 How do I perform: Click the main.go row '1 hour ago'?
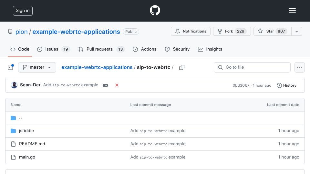click(289, 157)
